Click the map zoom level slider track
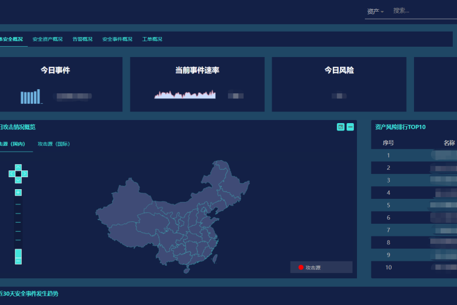The width and height of the screenshot is (457, 305). [18, 221]
